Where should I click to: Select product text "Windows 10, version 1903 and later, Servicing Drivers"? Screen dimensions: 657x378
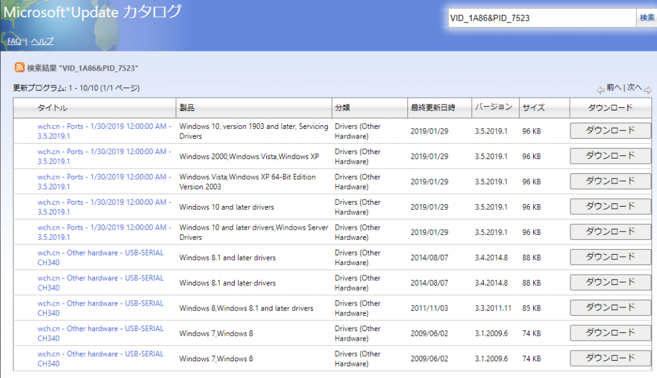click(254, 131)
